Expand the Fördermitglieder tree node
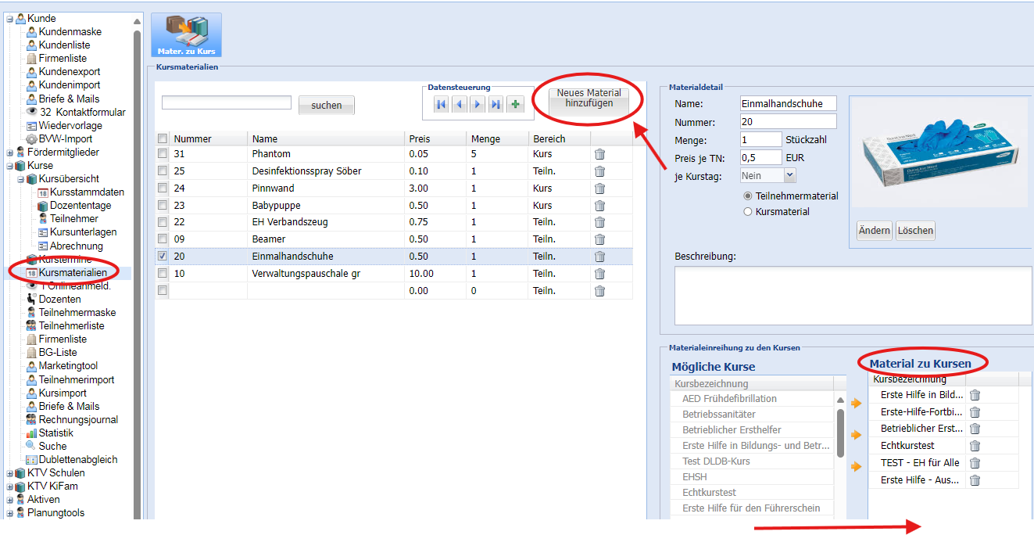This screenshot has height=535, width=1034. coord(10,153)
